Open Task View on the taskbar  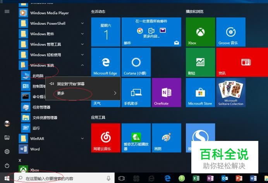121,178
